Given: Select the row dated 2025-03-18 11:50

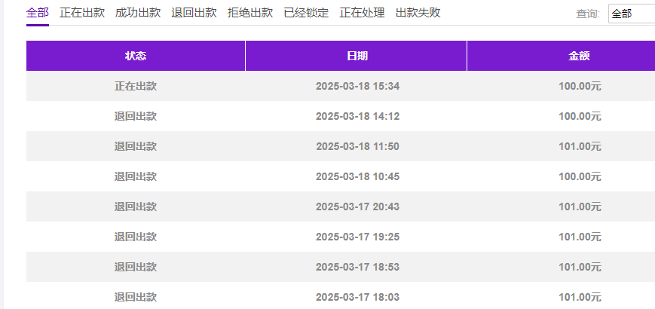Looking at the screenshot, I should click(357, 146).
